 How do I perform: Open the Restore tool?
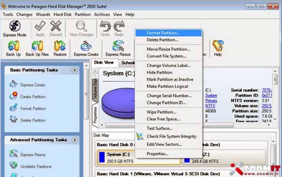point(60,48)
